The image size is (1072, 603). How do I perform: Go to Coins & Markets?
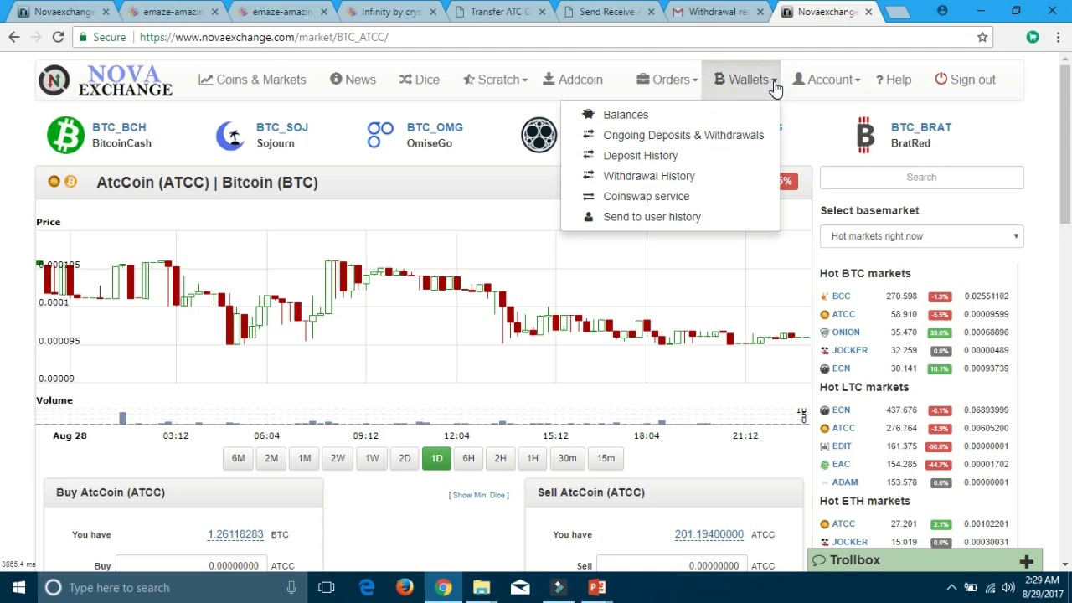252,80
